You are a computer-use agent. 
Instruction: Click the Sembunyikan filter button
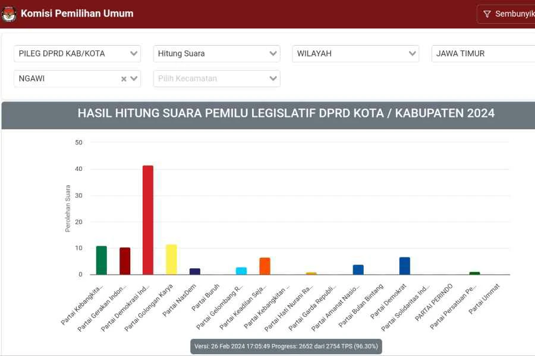pyautogui.click(x=506, y=14)
